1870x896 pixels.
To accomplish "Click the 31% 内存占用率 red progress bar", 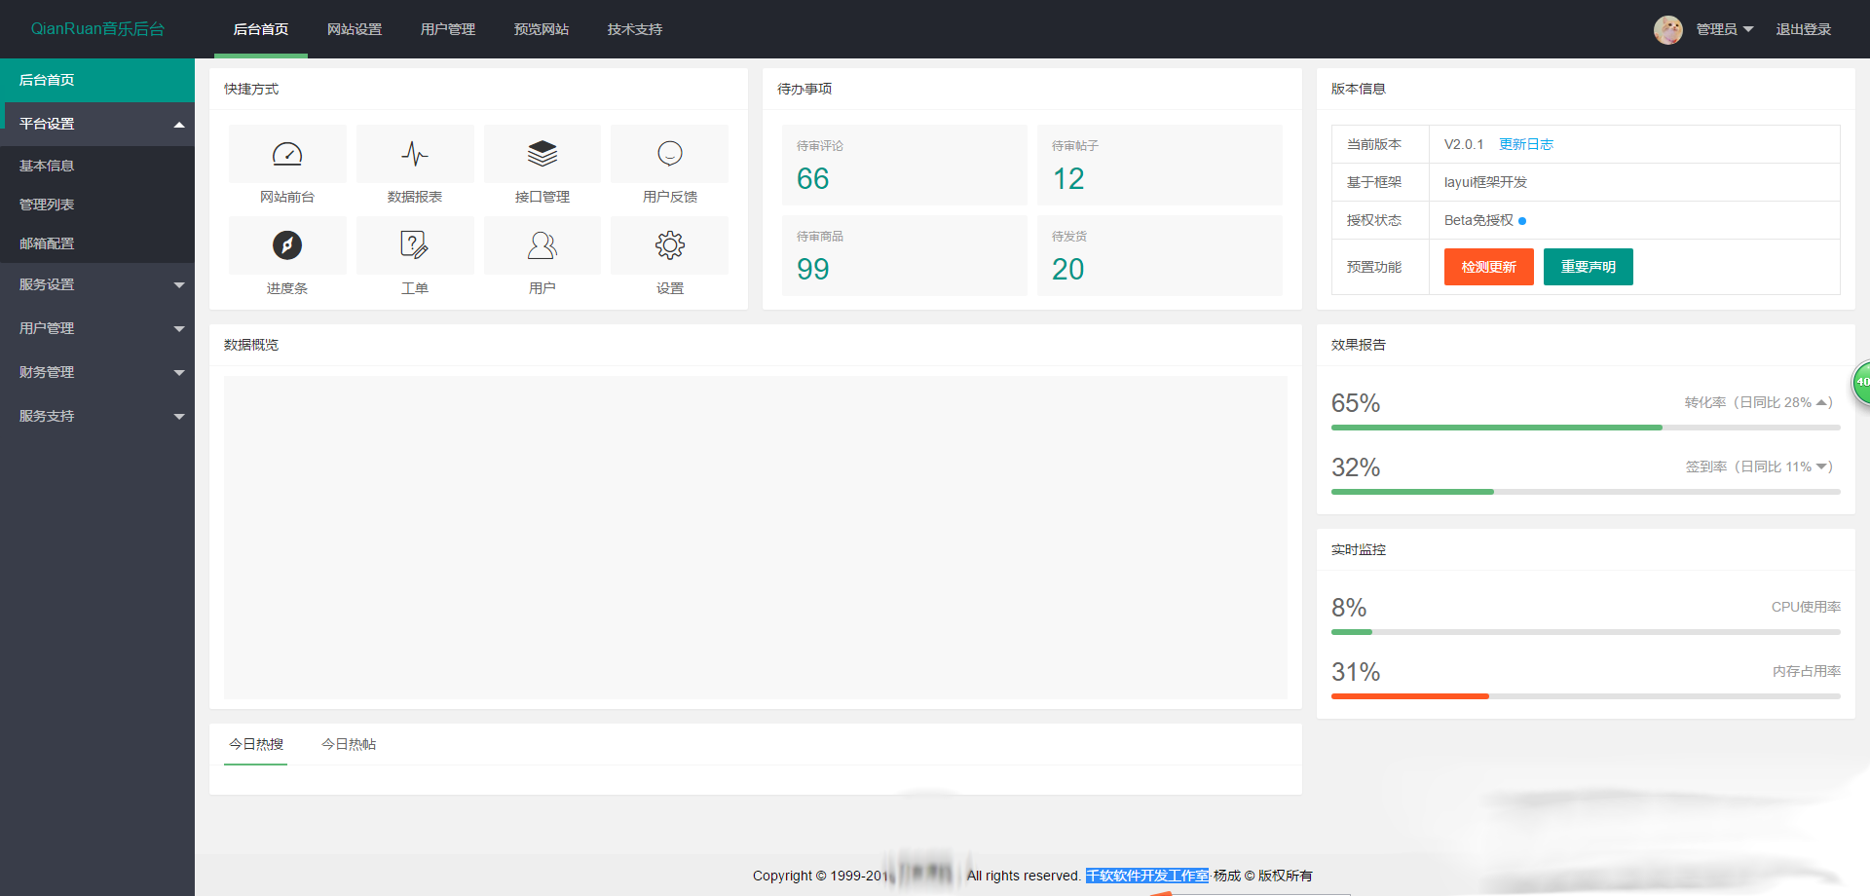I will click(x=1586, y=696).
